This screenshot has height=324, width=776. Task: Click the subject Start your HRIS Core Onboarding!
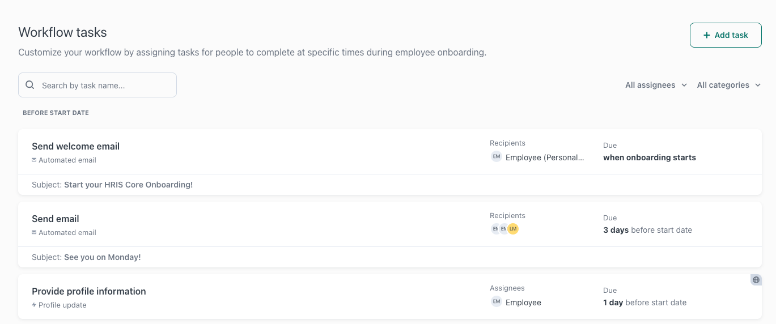pyautogui.click(x=128, y=185)
